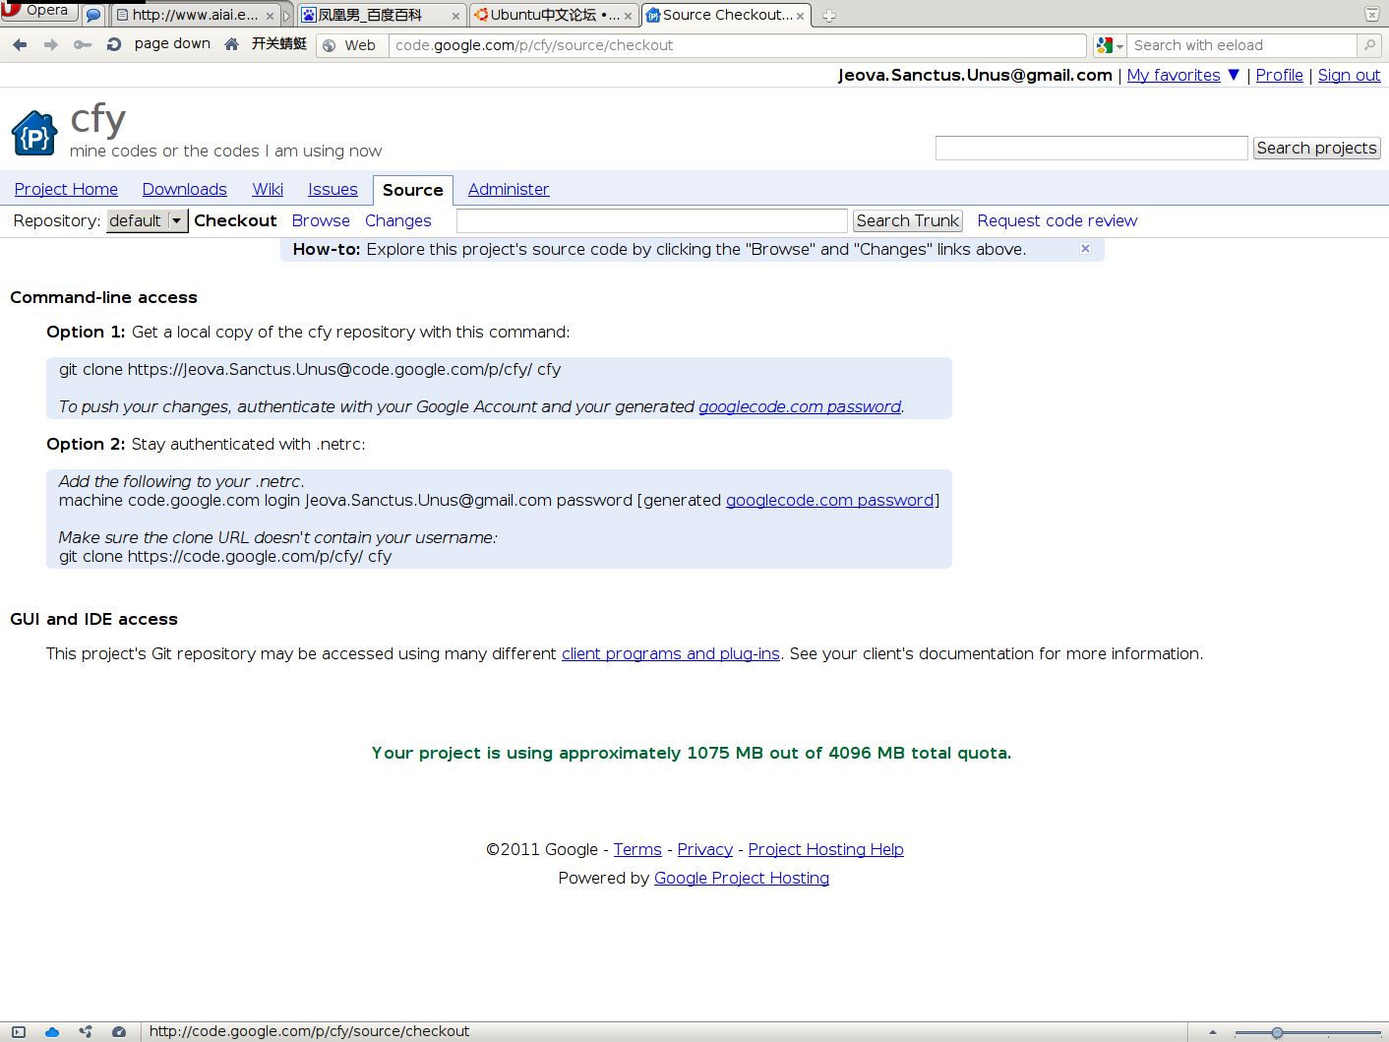Screen dimensions: 1389x1042
Task: Open googlecode.com password link in Option 1
Action: [800, 407]
